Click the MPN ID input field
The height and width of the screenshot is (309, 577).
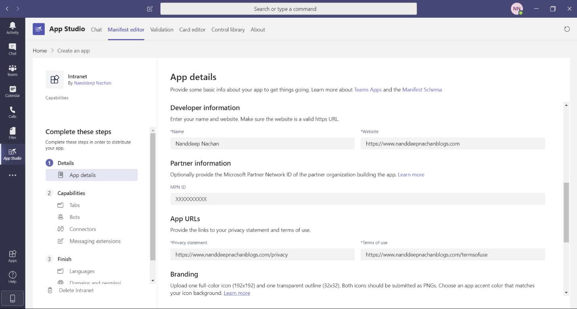357,199
